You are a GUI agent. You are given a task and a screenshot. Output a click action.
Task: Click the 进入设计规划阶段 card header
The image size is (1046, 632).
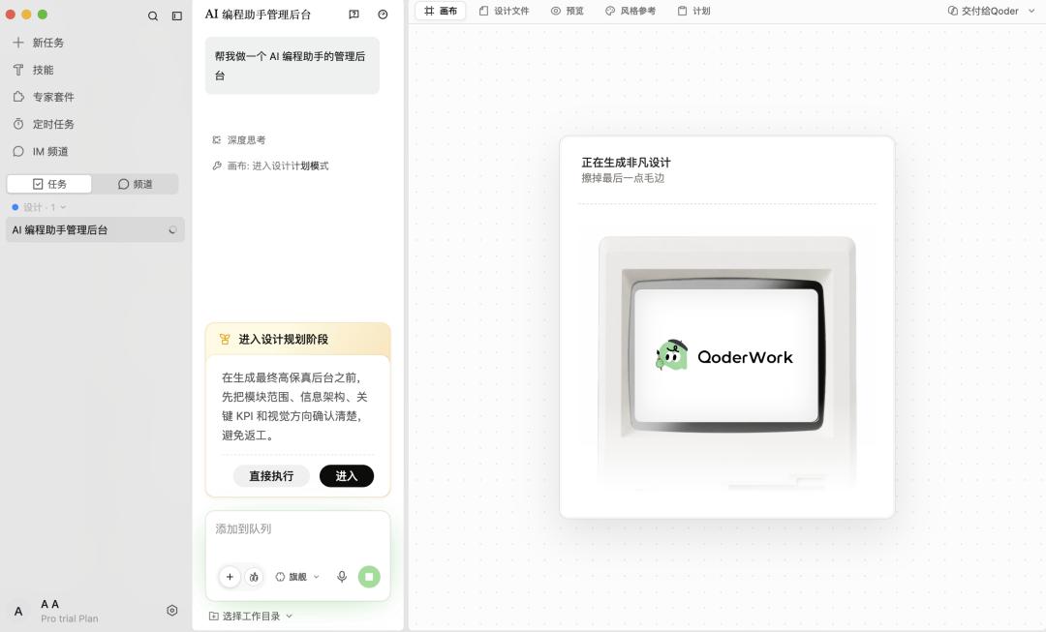(297, 340)
